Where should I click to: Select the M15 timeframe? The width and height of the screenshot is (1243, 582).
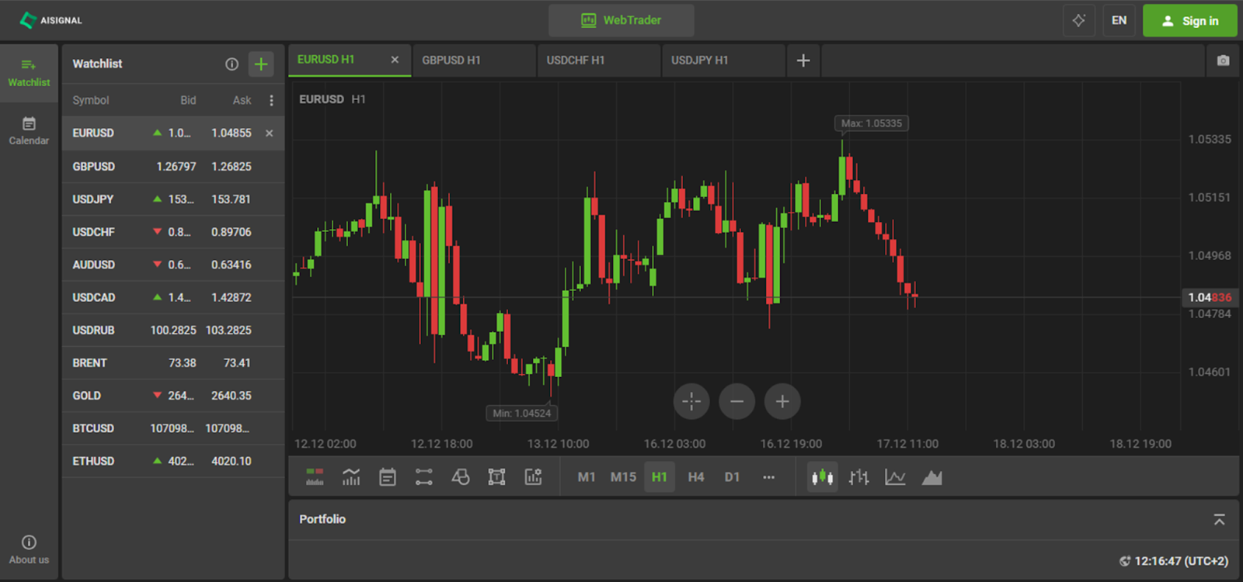point(623,477)
